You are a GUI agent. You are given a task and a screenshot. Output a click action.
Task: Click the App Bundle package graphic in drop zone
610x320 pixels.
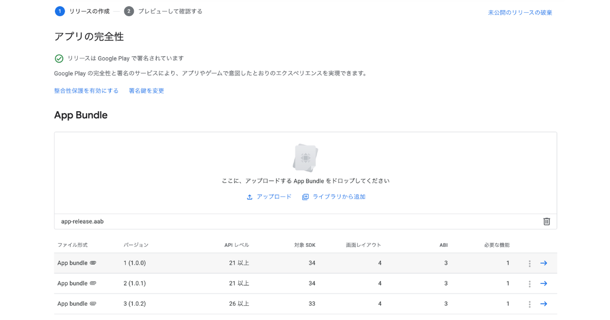coord(306,157)
